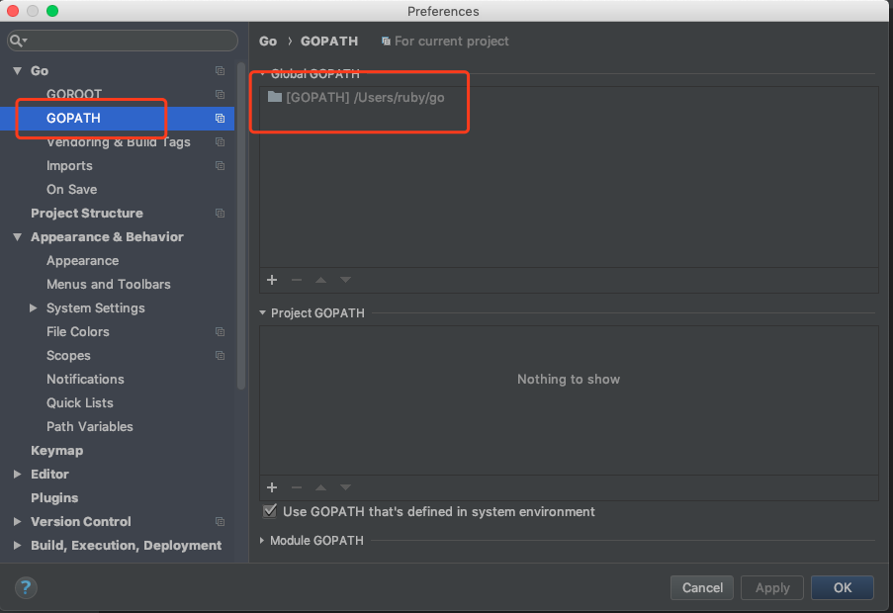
Task: Expand the Module GOPATH section
Action: 262,541
